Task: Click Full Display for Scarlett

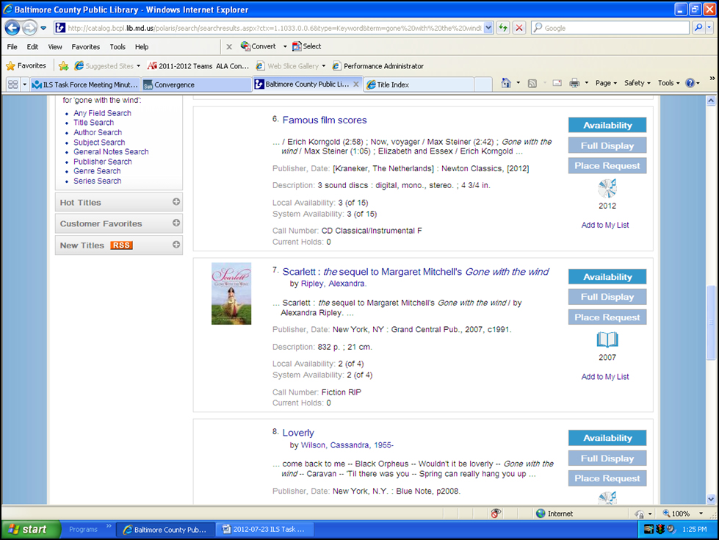Action: (x=607, y=297)
